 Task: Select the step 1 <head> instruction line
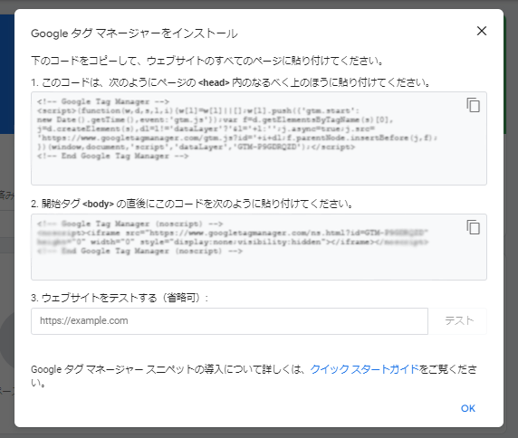click(231, 82)
